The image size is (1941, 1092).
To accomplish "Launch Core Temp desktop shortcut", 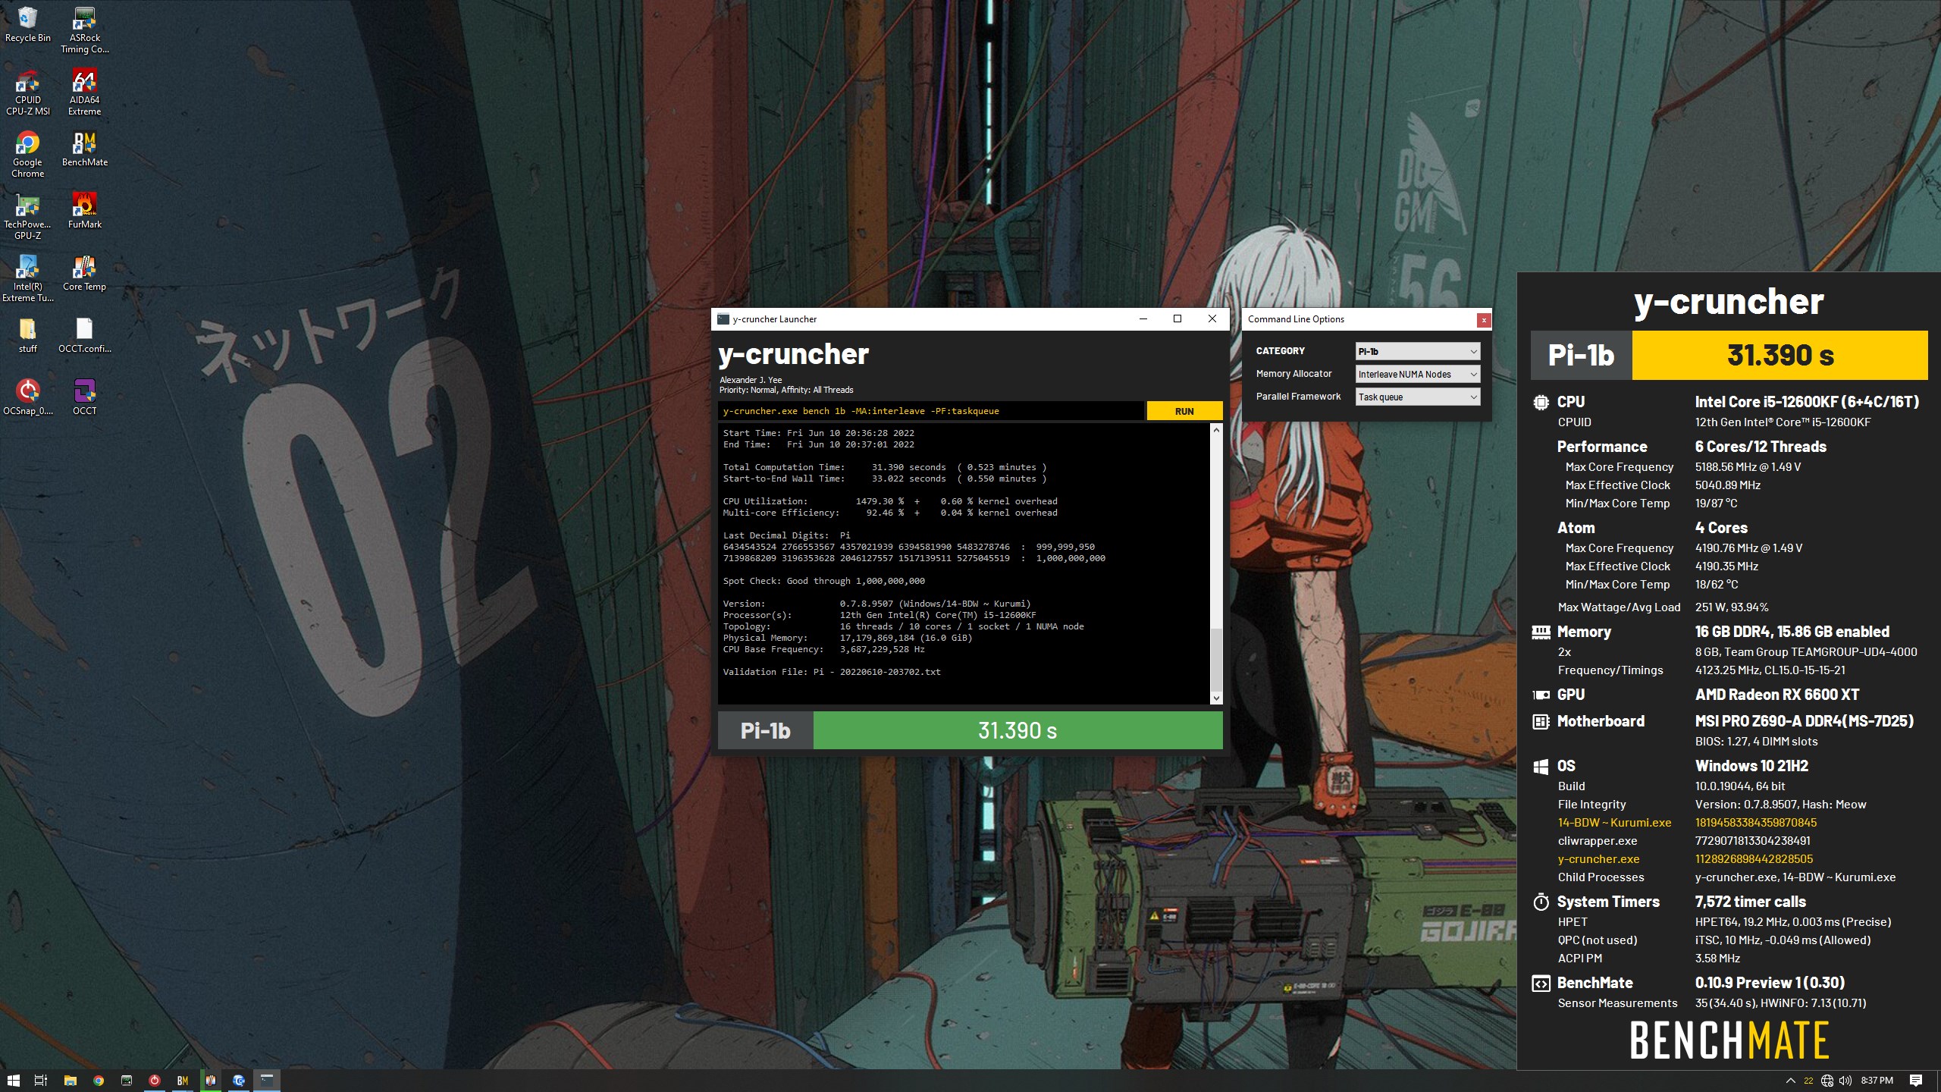I will pos(84,273).
